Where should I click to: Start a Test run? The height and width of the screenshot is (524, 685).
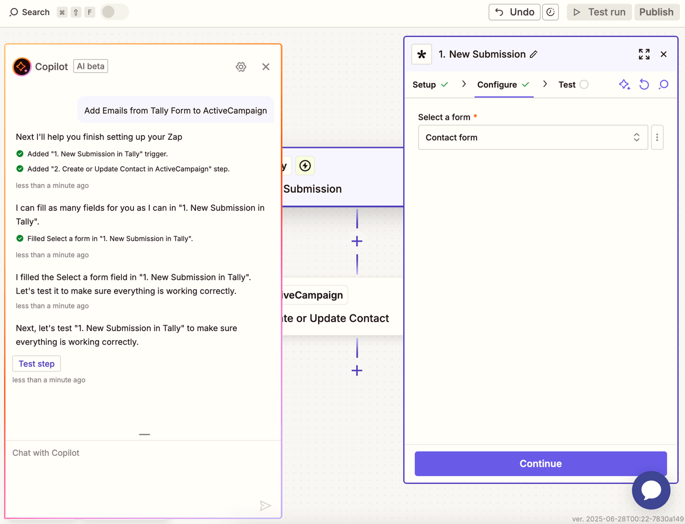coord(599,12)
